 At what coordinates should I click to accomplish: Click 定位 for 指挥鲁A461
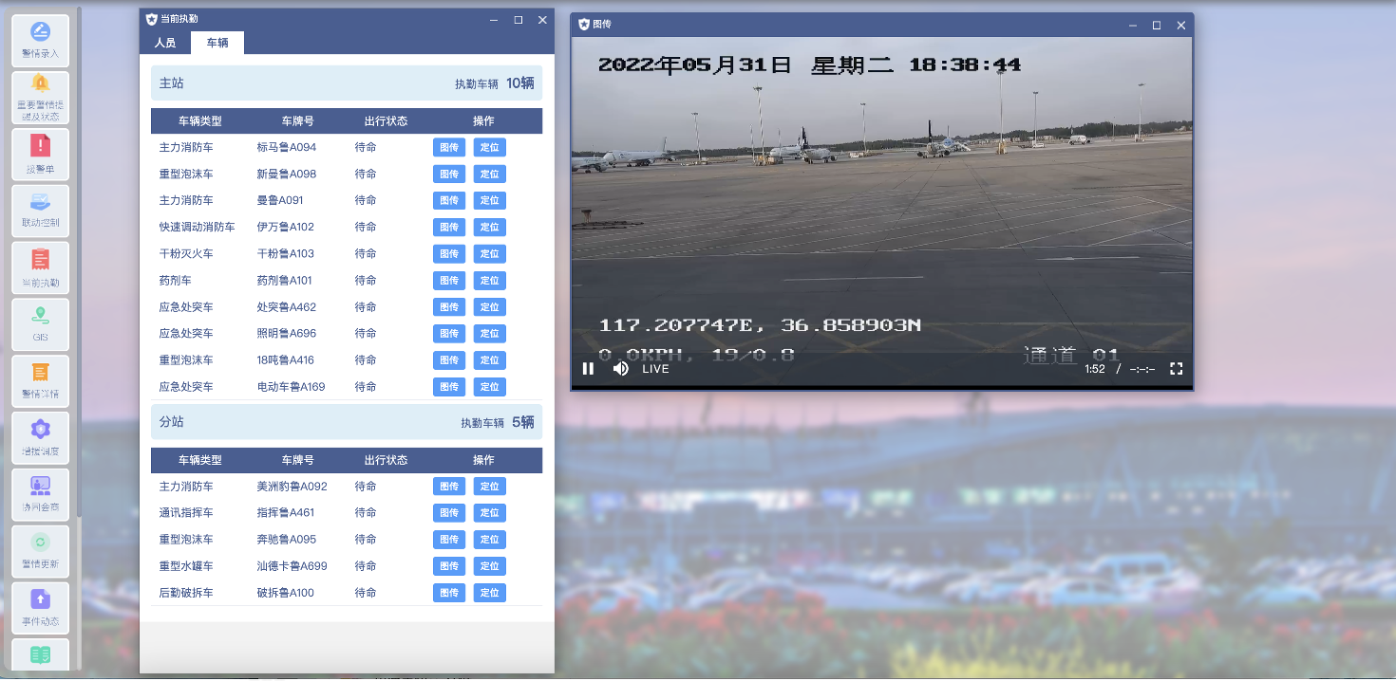[490, 513]
